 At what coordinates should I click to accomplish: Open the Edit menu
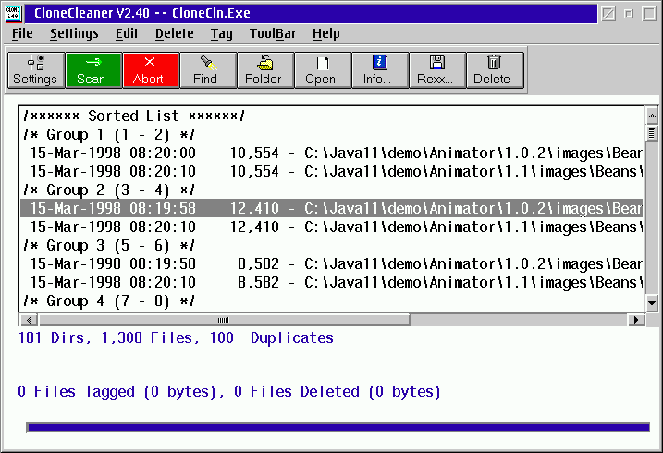click(x=127, y=33)
